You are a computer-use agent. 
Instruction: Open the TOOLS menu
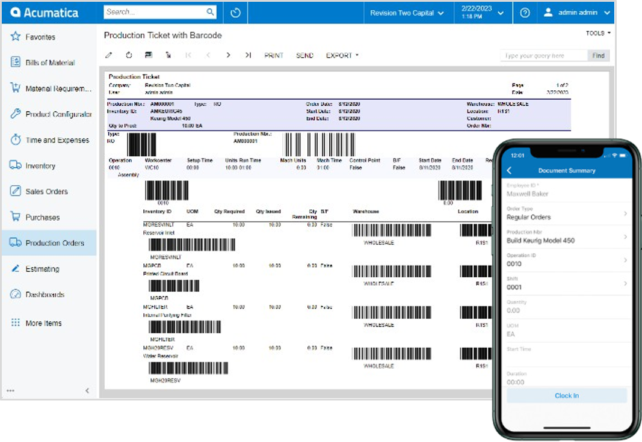coord(597,33)
